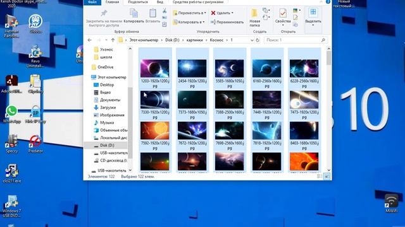Click Переименовать (Rename) button
Image resolution: width=405 pixels, height=227 pixels.
coord(227,22)
